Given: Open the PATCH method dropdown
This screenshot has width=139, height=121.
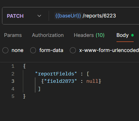Looking at the screenshot, I should point(24,16).
